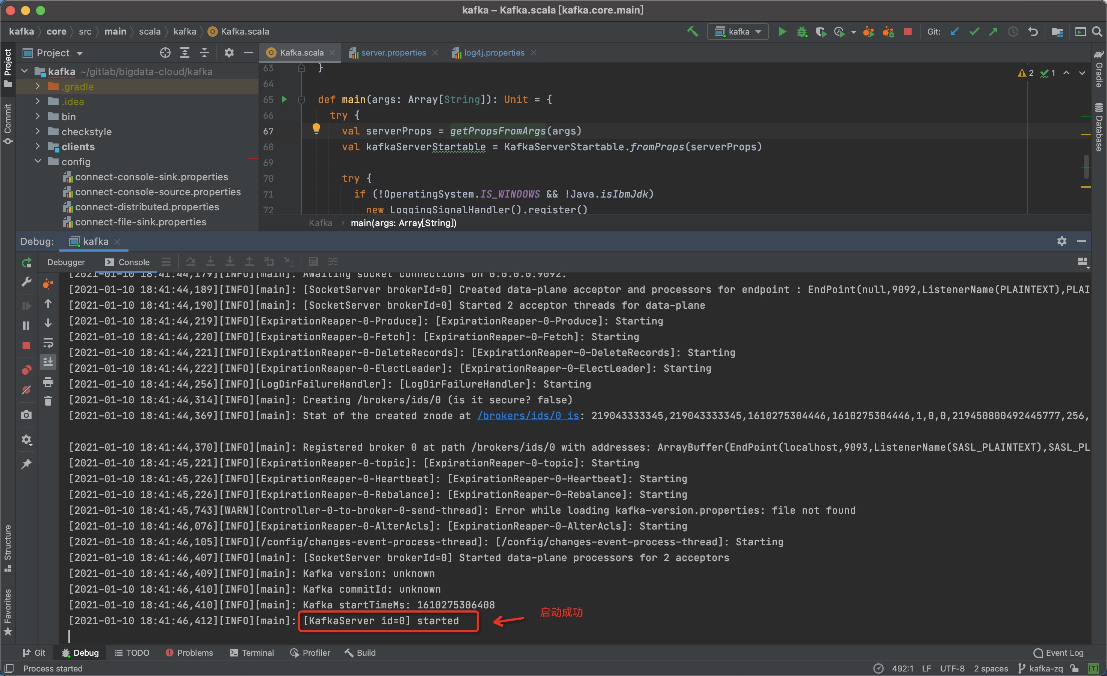Toggle scroll-to-end in the console
The image size is (1107, 676).
point(48,362)
